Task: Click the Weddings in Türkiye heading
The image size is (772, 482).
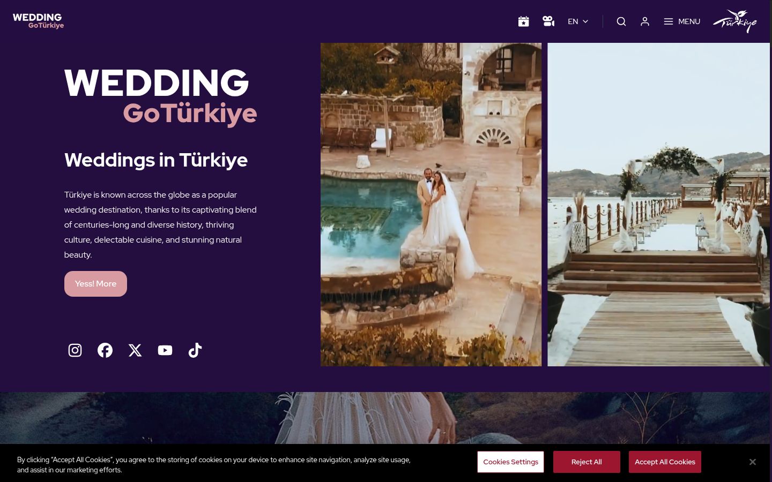Action: coord(156,160)
